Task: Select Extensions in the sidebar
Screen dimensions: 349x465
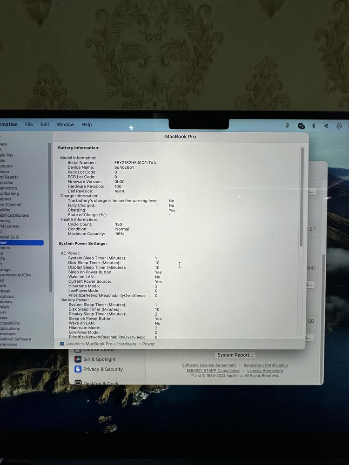Action: point(8,344)
